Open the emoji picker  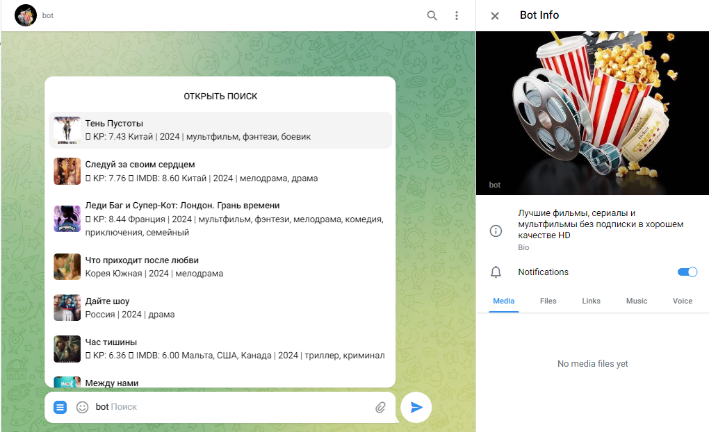click(82, 407)
